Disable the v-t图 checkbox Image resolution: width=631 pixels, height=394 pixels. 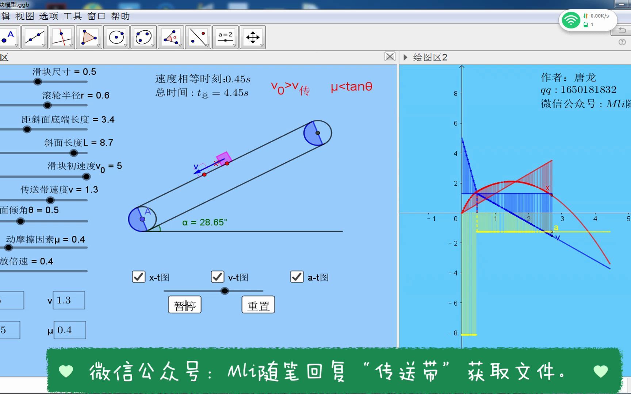click(217, 277)
